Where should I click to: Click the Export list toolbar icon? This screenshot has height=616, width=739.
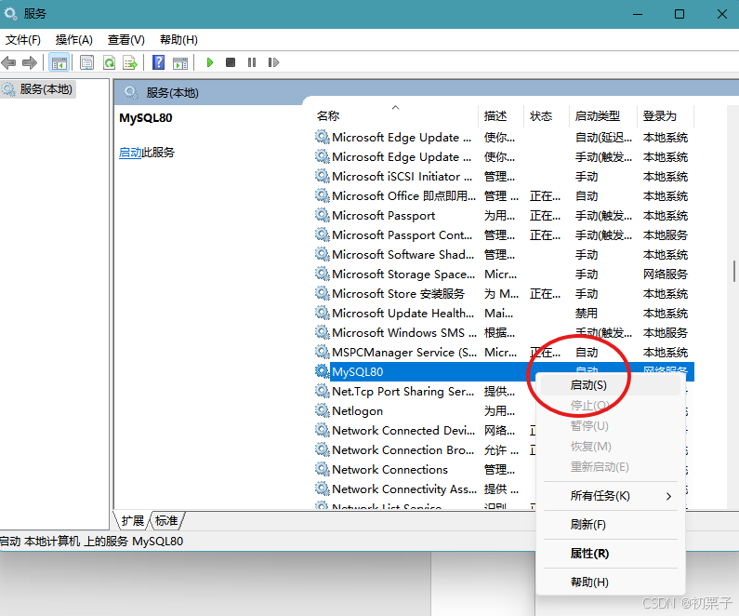tap(130, 62)
